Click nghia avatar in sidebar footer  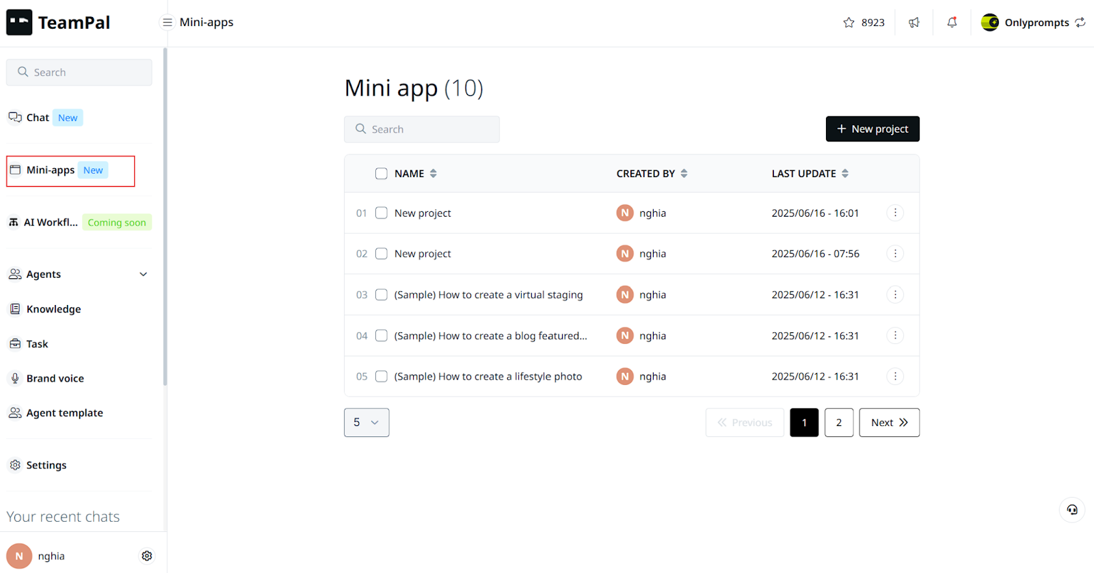click(19, 556)
